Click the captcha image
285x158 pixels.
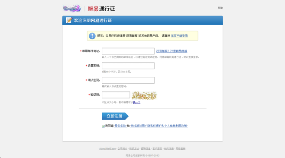(144, 95)
